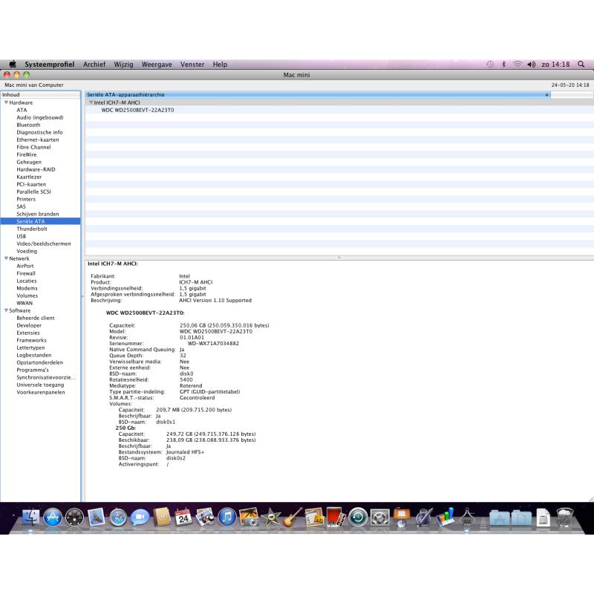Select AirPort under Netwerk

coord(25,266)
